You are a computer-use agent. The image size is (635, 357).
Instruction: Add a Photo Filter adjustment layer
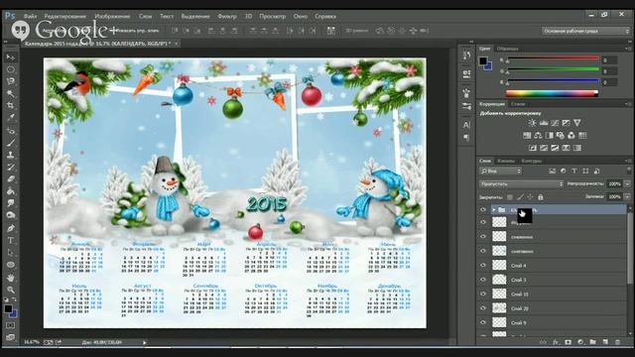(x=561, y=135)
